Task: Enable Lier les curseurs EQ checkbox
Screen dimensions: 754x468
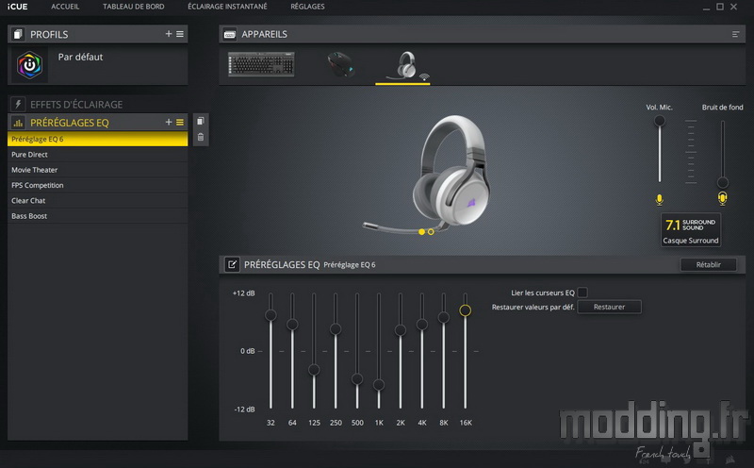Action: click(582, 292)
